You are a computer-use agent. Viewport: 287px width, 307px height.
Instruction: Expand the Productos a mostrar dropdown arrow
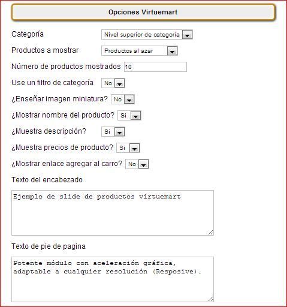[172, 51]
